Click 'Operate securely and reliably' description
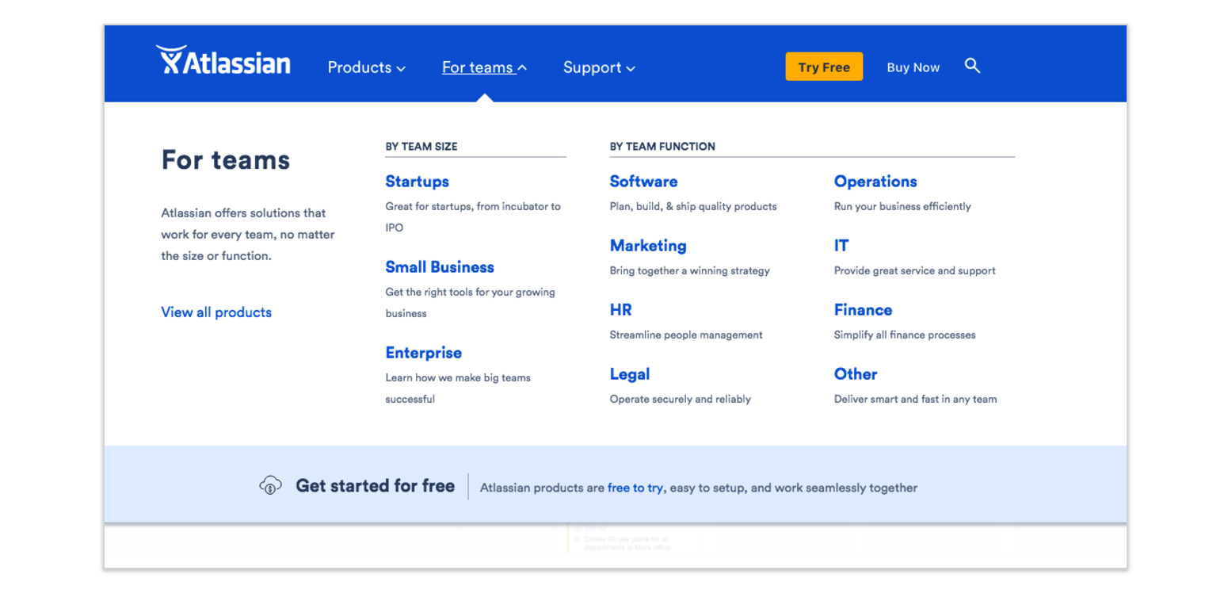1228x601 pixels. 680,399
